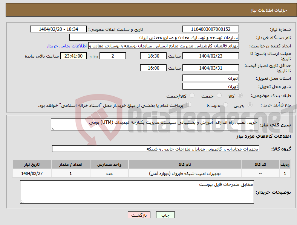Click the remaining days field showing 2
Image resolution: width=297 pixels, height=225 pixels.
coord(113,56)
